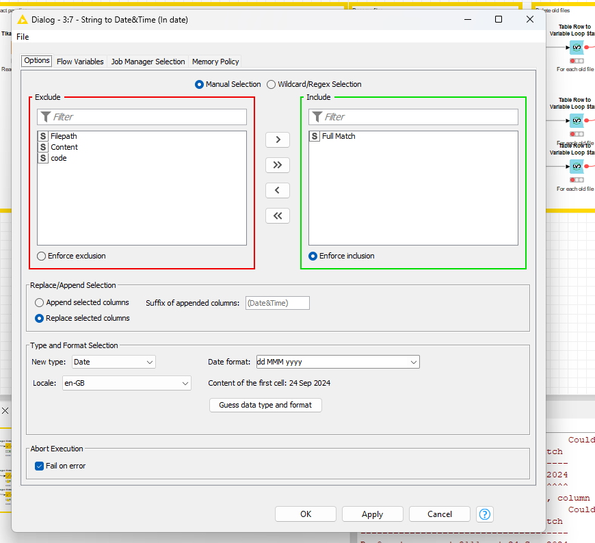595x543 pixels.
Task: Select the Filepath string column in Exclude list
Action: 63,136
